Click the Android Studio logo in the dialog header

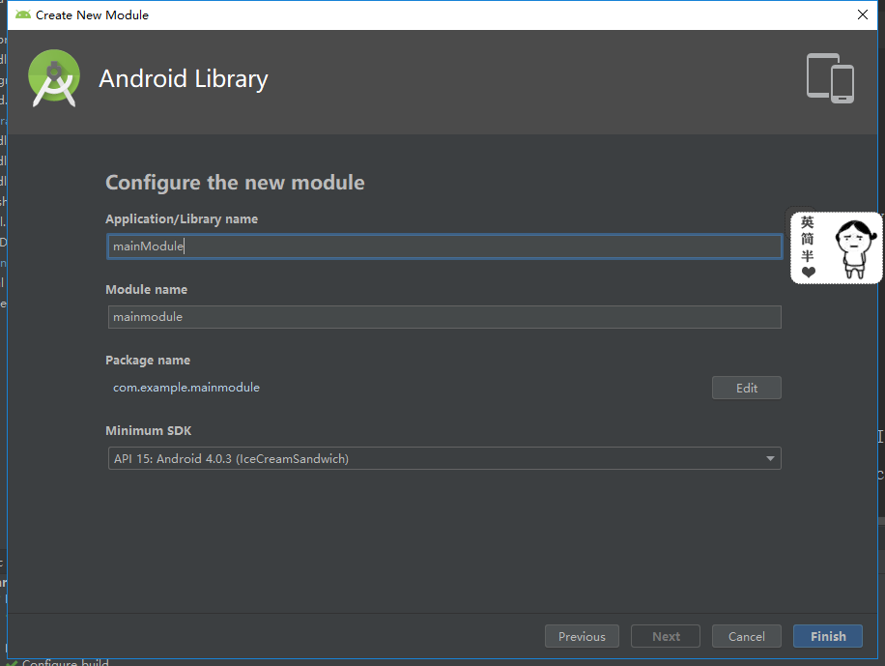pos(54,78)
